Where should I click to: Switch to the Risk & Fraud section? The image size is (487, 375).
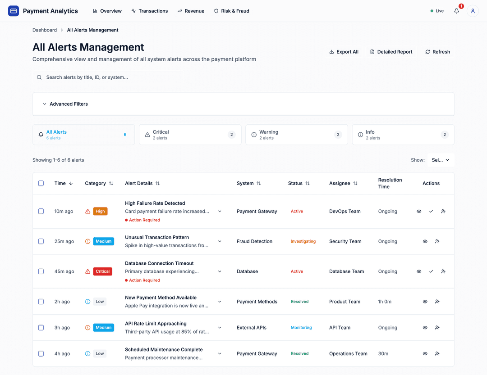(x=231, y=11)
